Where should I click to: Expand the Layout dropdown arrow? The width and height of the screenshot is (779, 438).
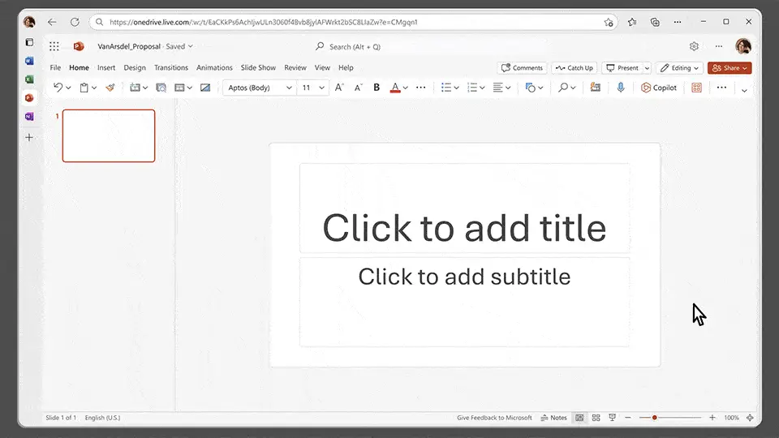point(190,88)
